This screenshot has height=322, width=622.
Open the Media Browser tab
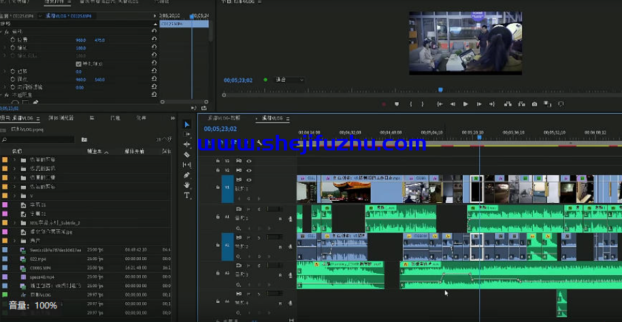click(61, 118)
